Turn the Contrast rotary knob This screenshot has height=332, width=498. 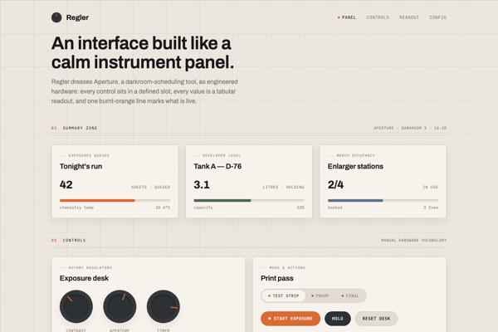click(x=76, y=306)
